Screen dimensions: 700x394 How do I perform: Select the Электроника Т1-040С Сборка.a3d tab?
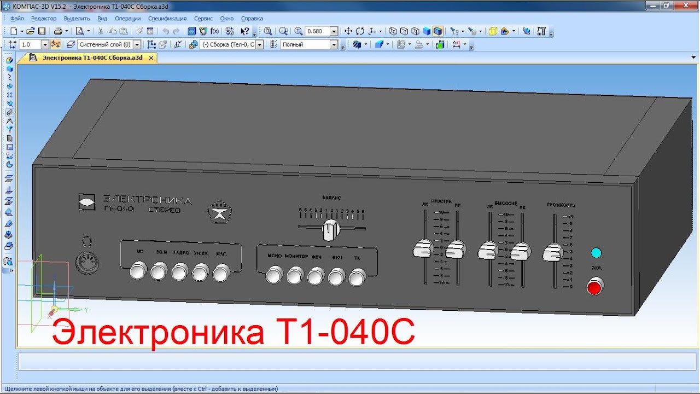click(87, 57)
